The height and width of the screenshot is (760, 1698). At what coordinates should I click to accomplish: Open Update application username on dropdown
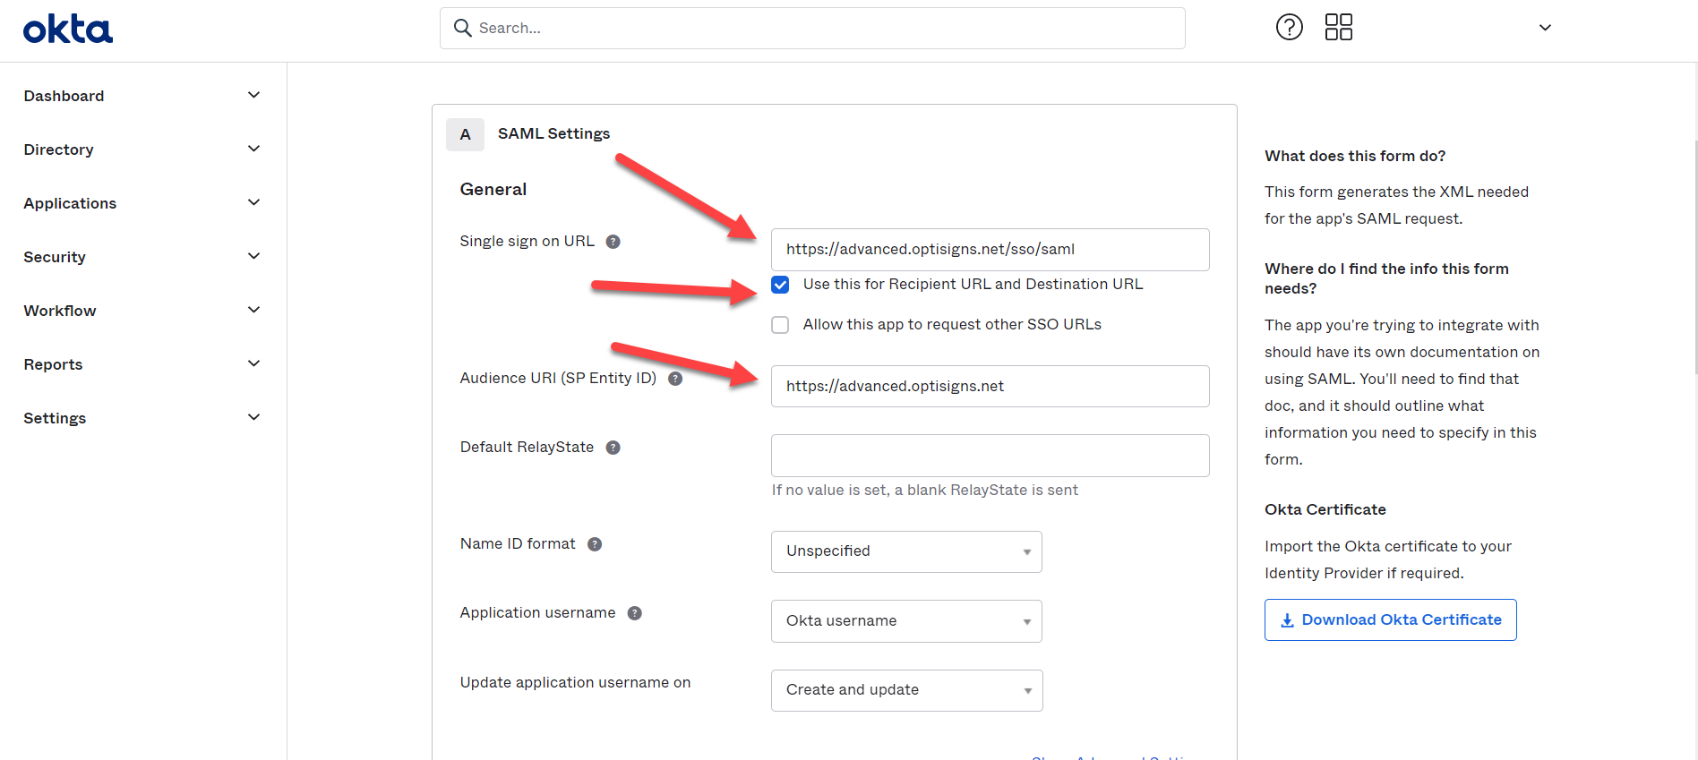pyautogui.click(x=905, y=690)
